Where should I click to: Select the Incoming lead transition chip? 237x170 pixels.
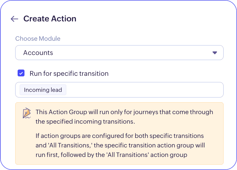coord(43,90)
